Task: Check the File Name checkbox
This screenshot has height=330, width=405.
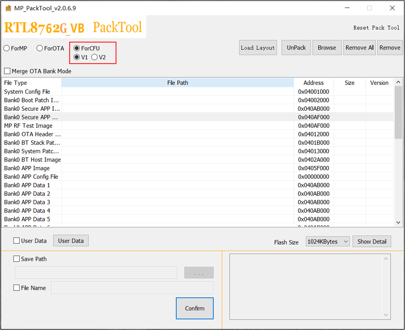Action: 17,288
